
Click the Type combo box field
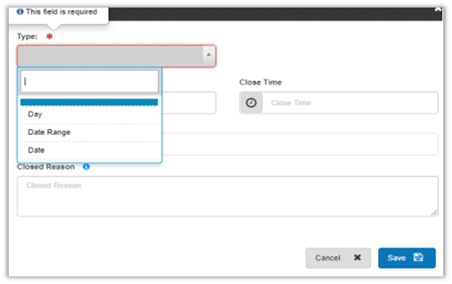click(111, 56)
